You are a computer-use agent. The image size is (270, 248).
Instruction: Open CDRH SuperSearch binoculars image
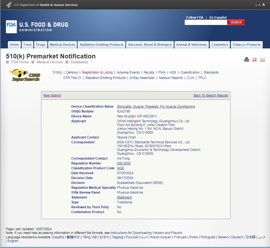24,75
